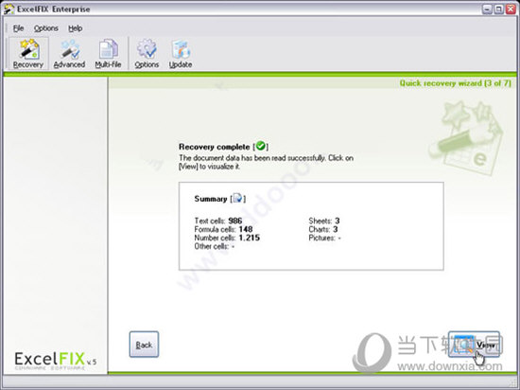Select the 'Other cells: -' summary line

click(x=215, y=246)
